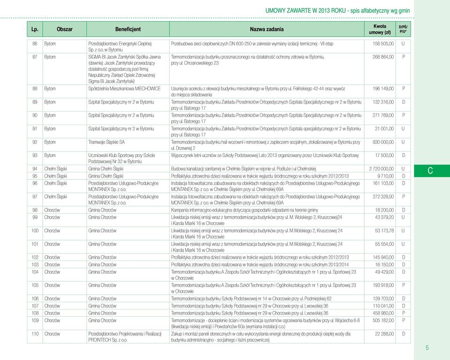Click the amount 49 429,00
The height and width of the screenshot is (360, 450).
click(x=384, y=271)
